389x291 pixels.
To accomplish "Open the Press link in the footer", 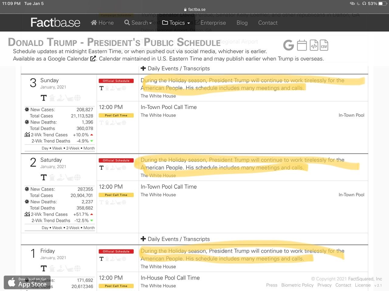I will click(x=272, y=285).
